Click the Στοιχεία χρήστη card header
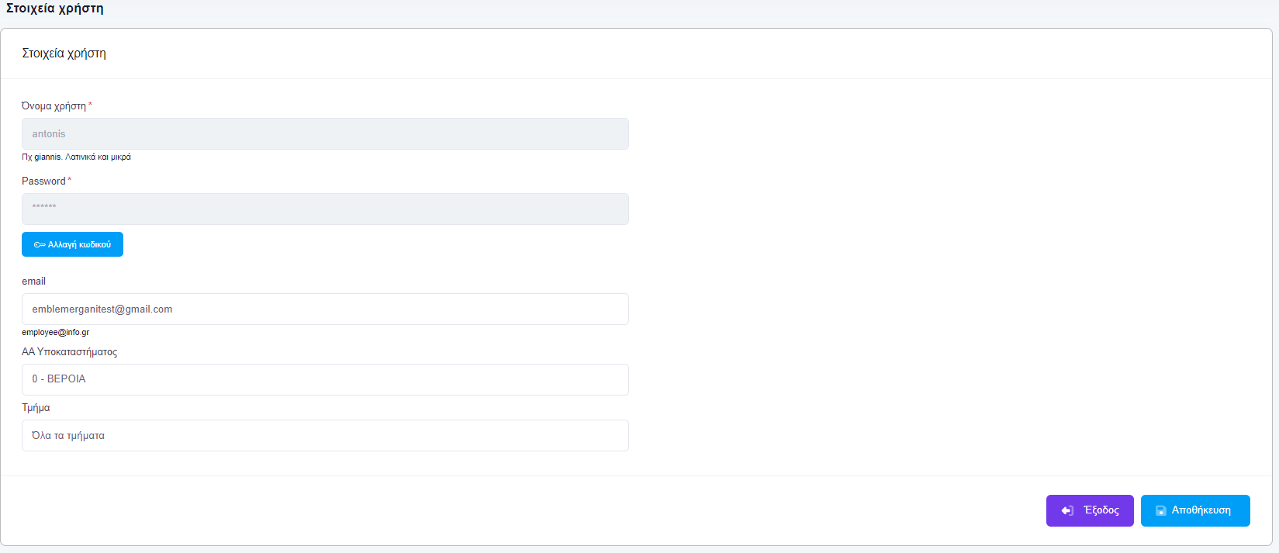This screenshot has height=553, width=1279. click(x=64, y=54)
